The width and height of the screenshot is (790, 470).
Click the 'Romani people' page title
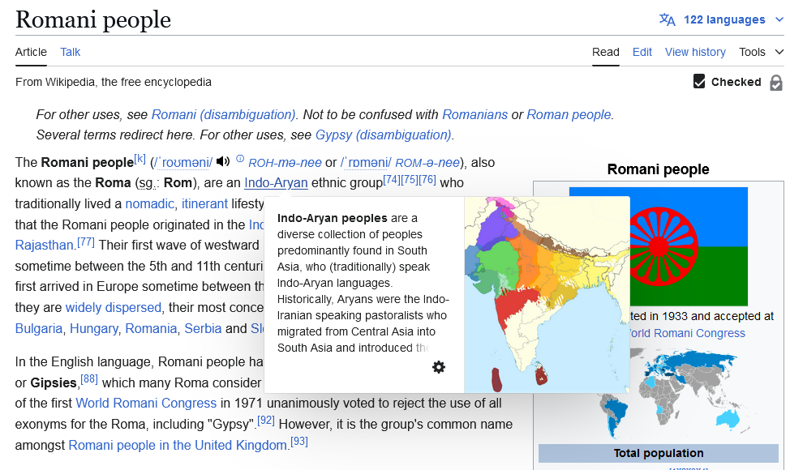(x=93, y=19)
